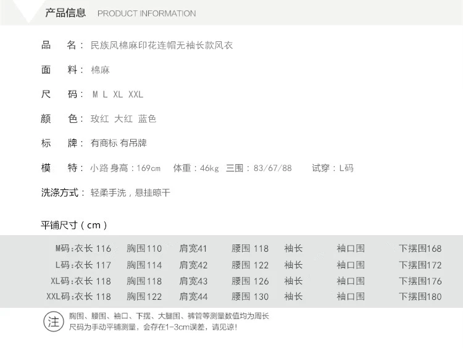
Task: Click the color option 玫红
Action: pyautogui.click(x=99, y=118)
